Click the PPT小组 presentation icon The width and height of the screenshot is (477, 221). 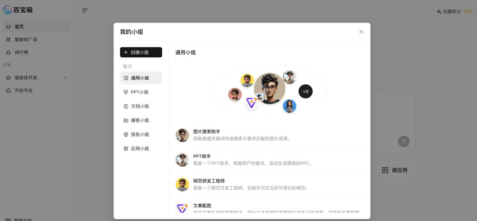126,92
